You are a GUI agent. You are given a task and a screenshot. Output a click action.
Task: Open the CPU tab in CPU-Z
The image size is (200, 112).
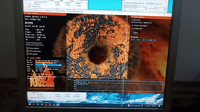tap(125, 3)
